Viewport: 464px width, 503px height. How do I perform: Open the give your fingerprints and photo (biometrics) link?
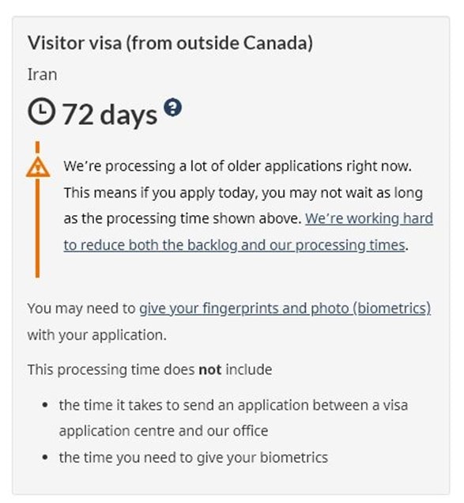(285, 308)
